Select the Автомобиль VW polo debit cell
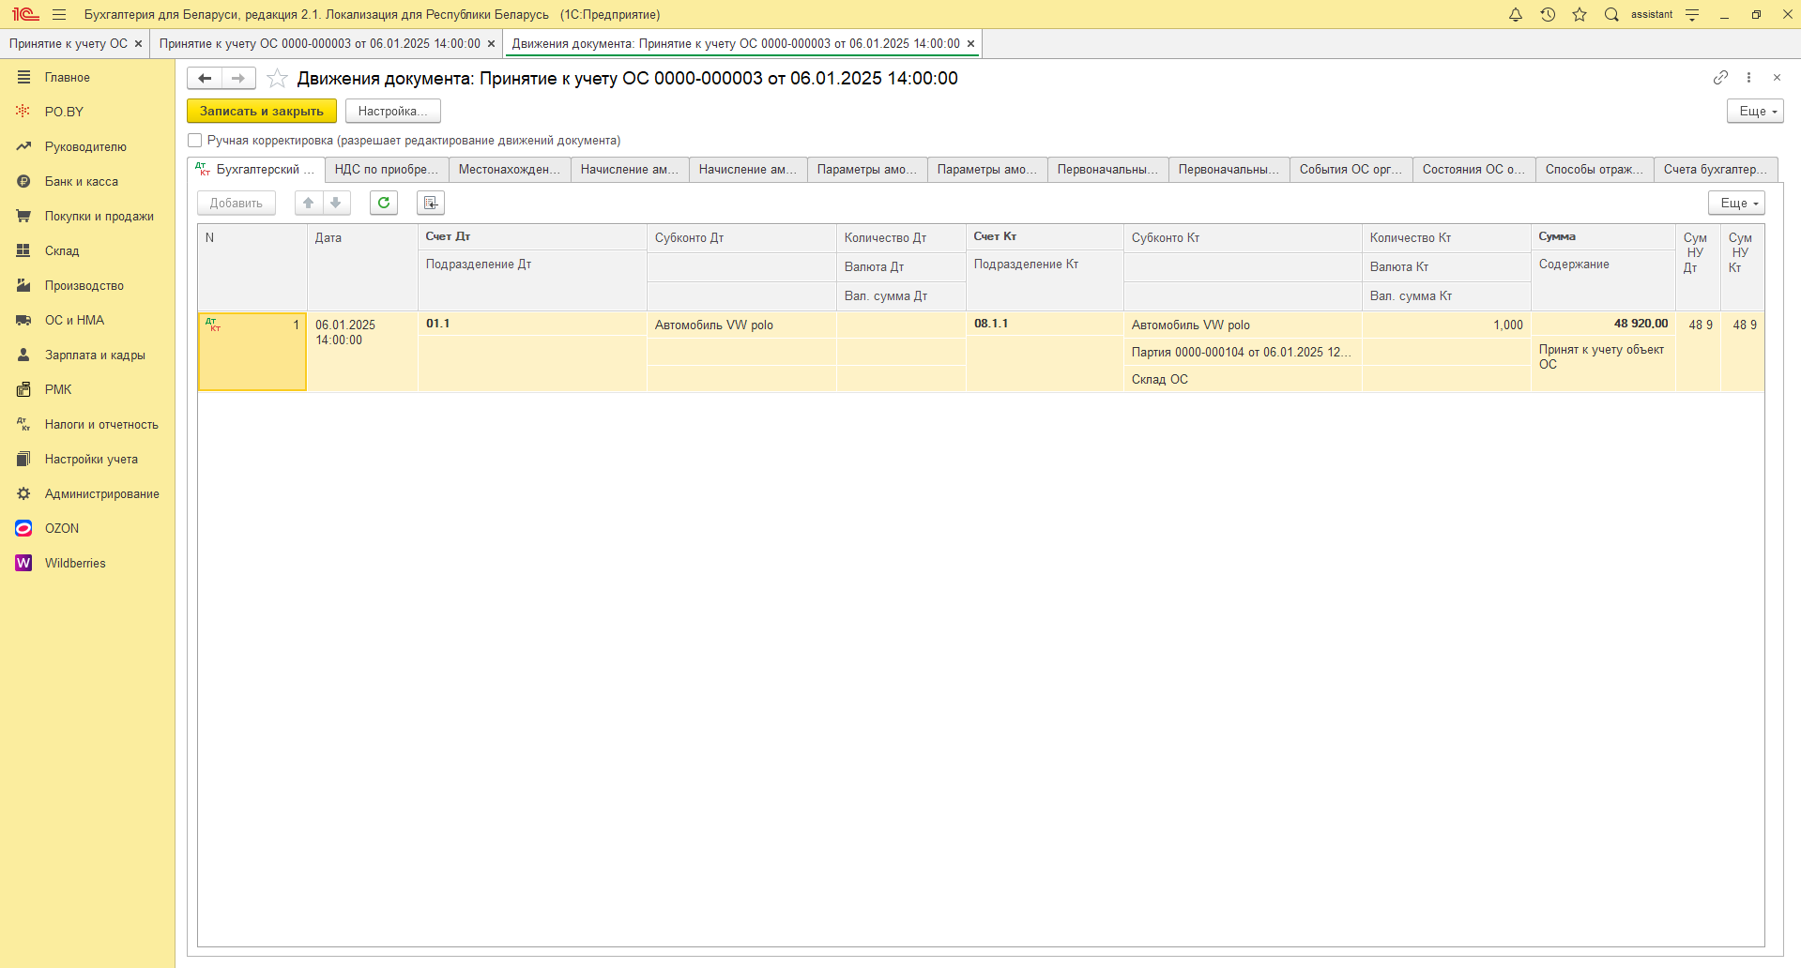Viewport: 1801px width, 968px height. (x=714, y=325)
